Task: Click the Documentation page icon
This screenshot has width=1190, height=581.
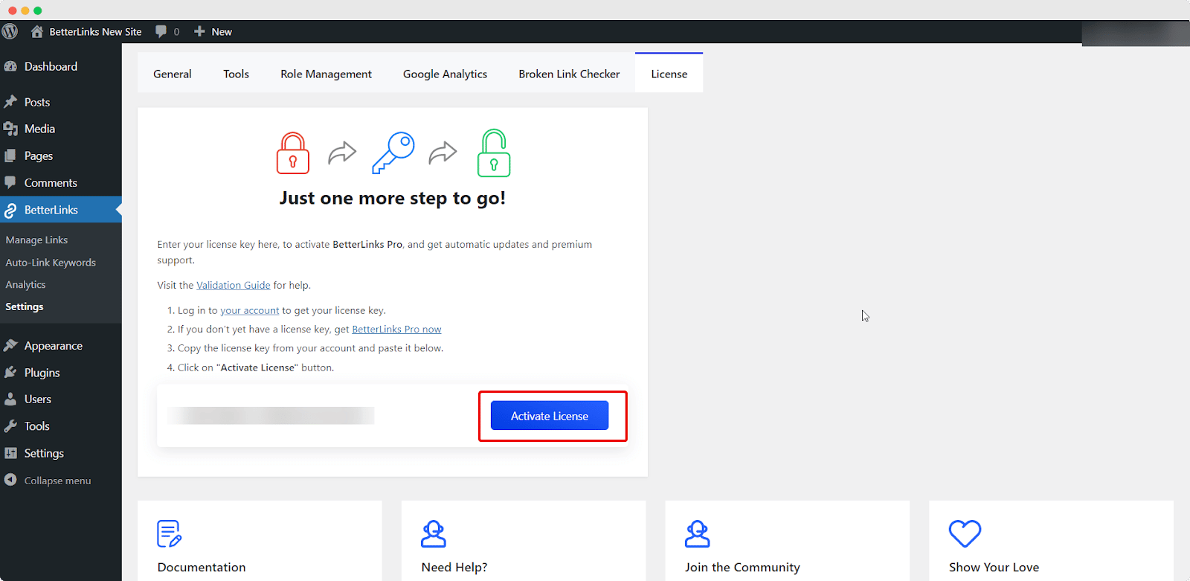Action: coord(170,533)
